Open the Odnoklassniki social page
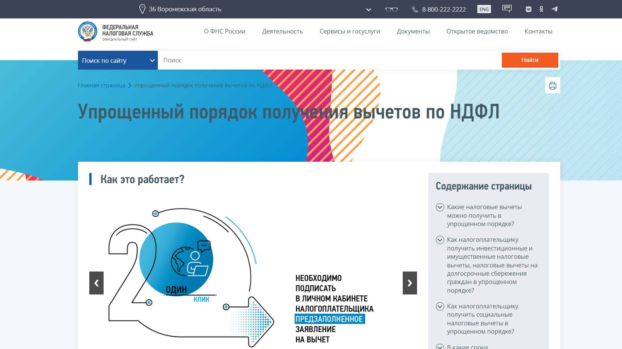This screenshot has height=349, width=622. click(x=541, y=9)
